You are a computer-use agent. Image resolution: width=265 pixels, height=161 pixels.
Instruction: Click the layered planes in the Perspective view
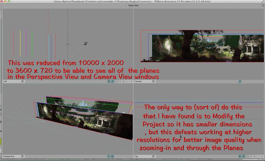pos(84,117)
